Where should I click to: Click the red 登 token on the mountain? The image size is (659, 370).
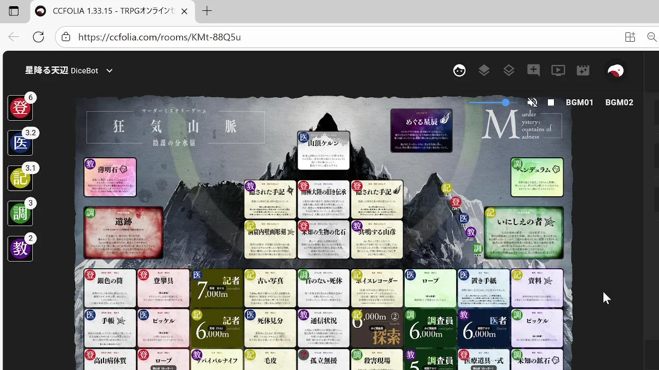(x=456, y=201)
